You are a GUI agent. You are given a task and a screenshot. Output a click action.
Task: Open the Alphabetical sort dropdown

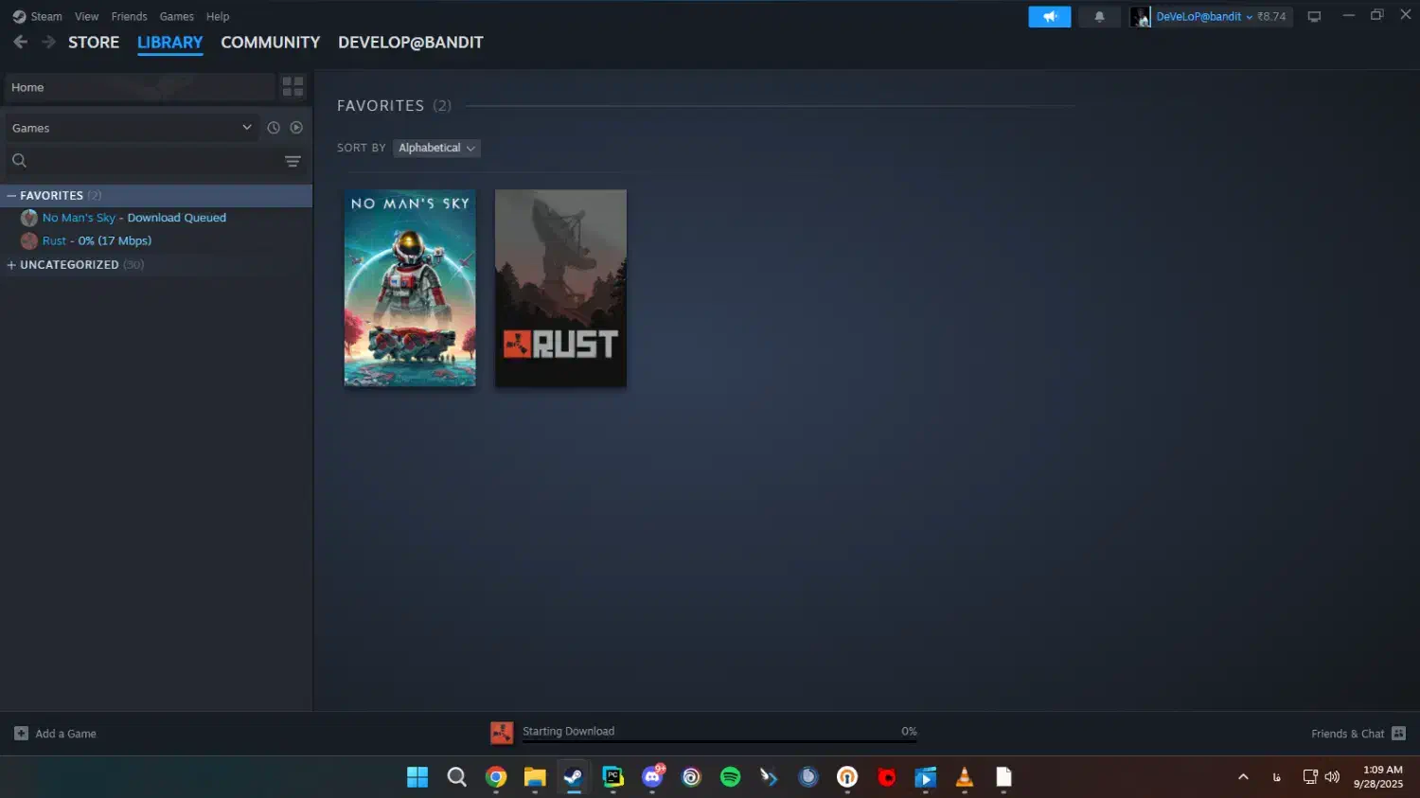point(436,148)
